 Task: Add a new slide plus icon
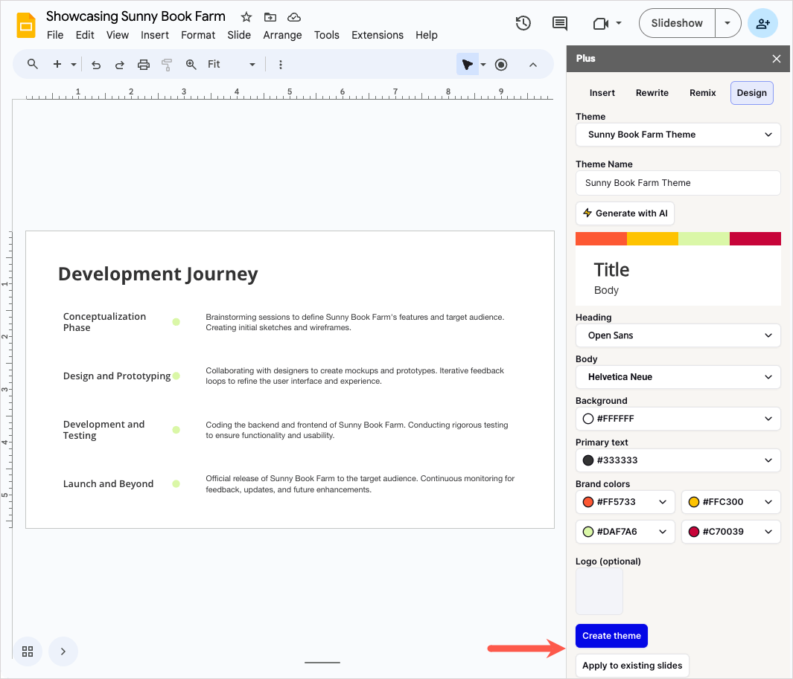pos(57,64)
